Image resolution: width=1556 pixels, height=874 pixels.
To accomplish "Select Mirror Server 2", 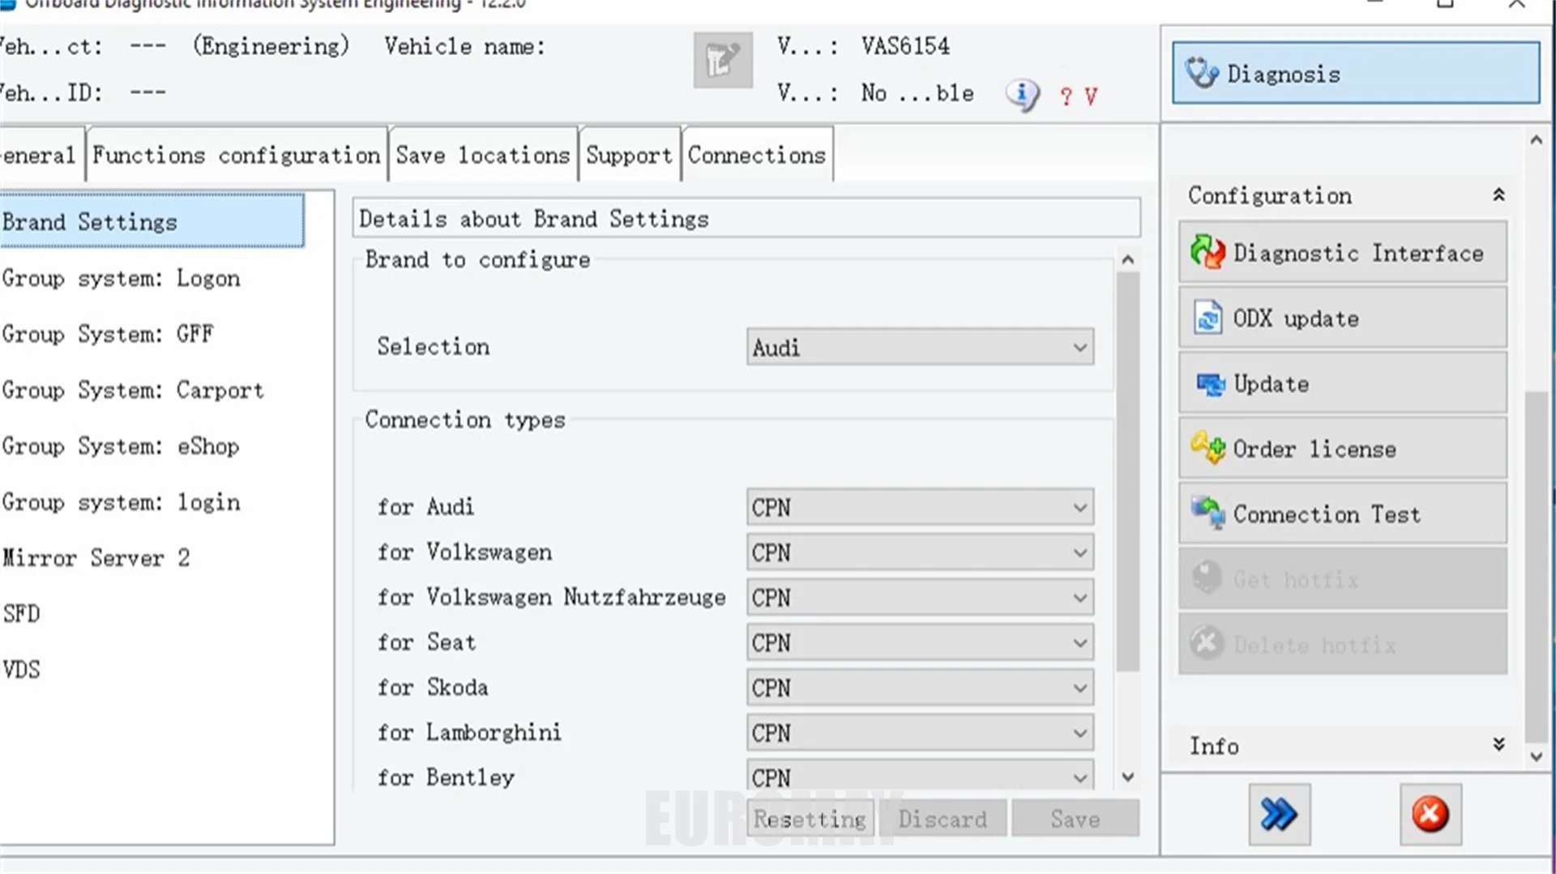I will click(96, 558).
